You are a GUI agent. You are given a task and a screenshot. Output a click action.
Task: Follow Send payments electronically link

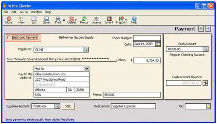(x=40, y=120)
